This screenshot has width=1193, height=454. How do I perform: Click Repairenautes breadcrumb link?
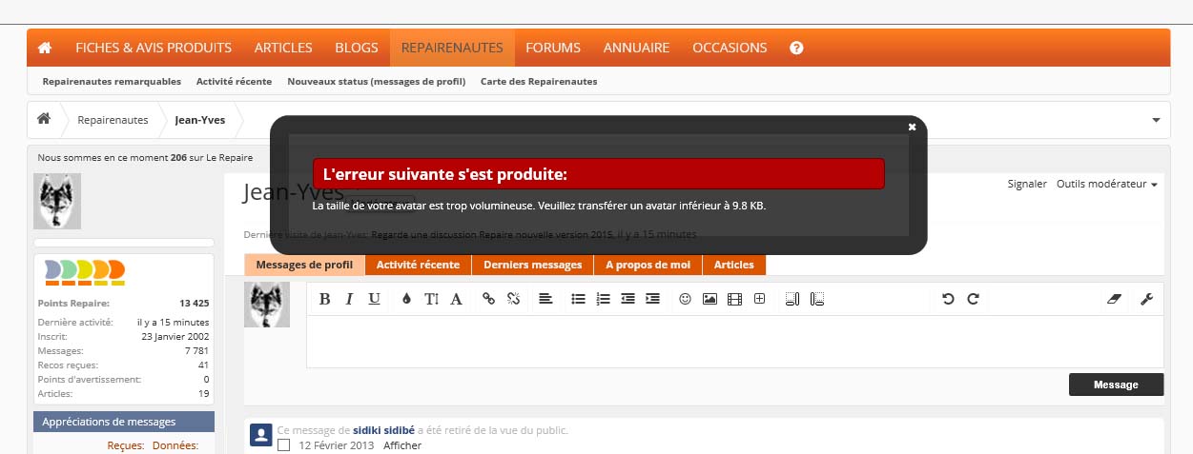click(x=113, y=120)
